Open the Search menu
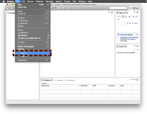Screen dimensions: 147x114 (x=59, y=1)
